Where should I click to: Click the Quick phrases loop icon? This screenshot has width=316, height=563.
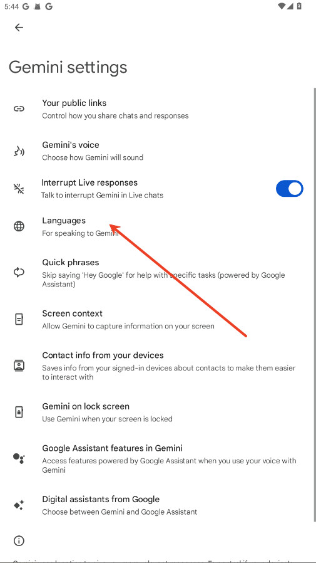point(19,273)
